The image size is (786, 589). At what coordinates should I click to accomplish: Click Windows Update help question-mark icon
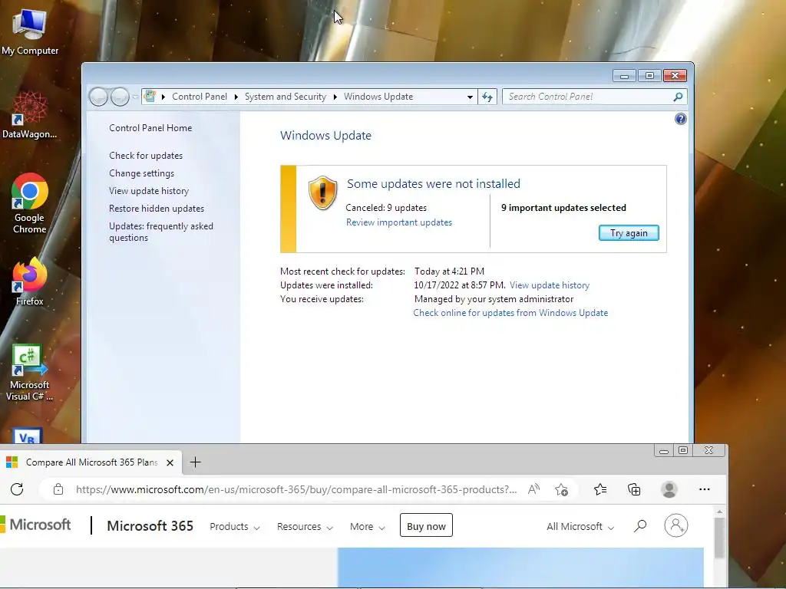coord(680,119)
